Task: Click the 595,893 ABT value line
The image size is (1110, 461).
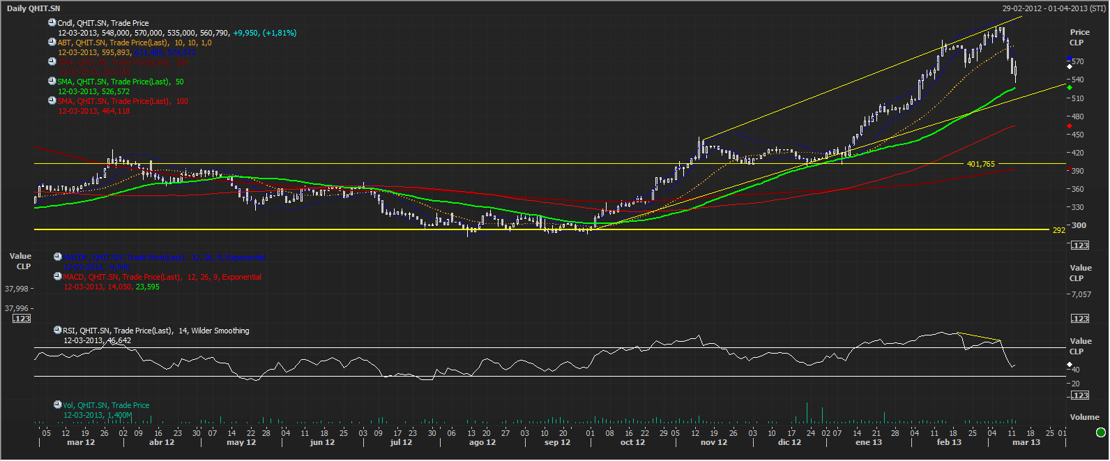Action: pos(127,52)
